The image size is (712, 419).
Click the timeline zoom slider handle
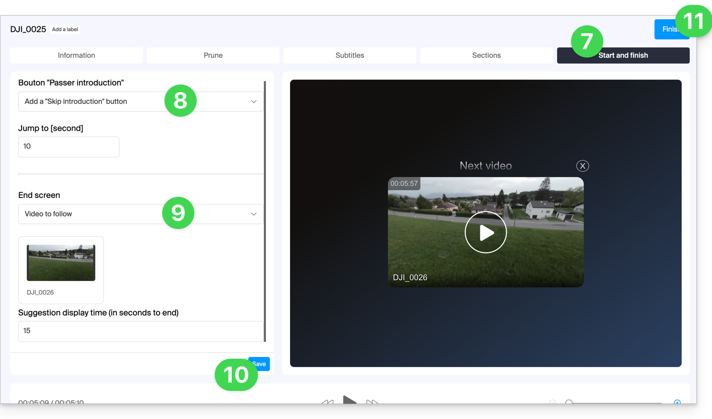coord(569,402)
